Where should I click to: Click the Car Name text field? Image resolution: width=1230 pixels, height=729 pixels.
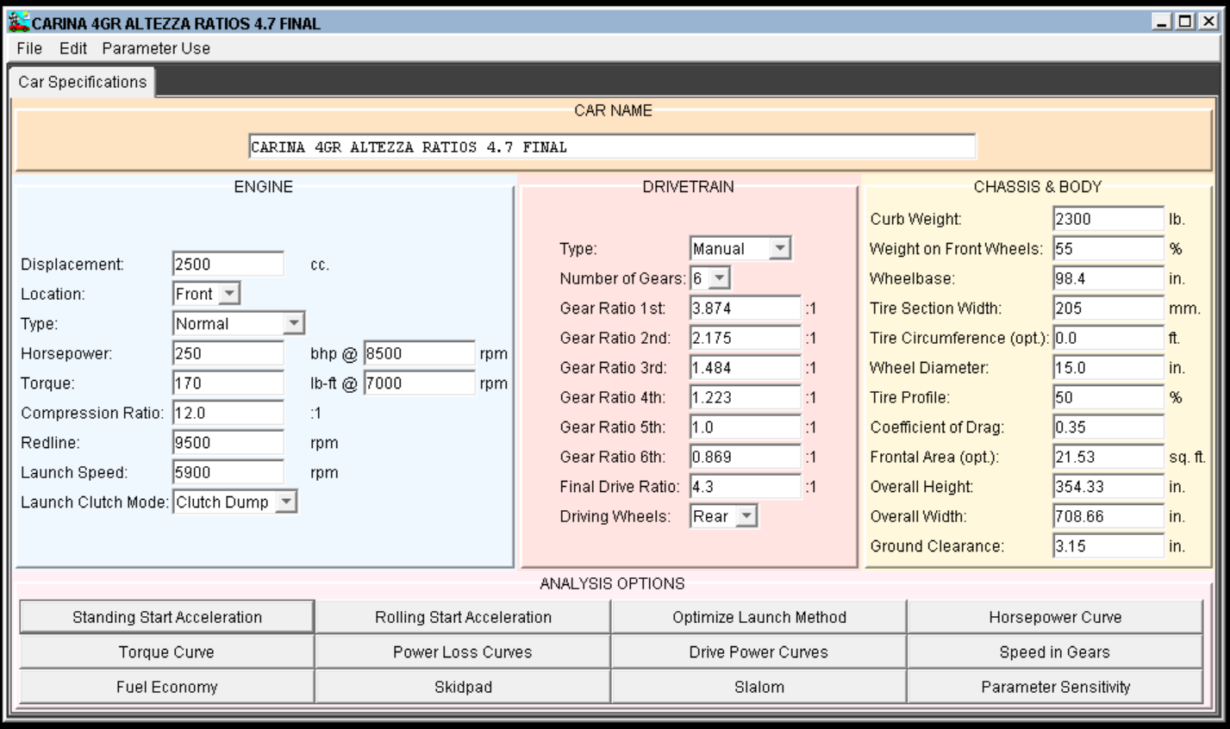coord(612,146)
